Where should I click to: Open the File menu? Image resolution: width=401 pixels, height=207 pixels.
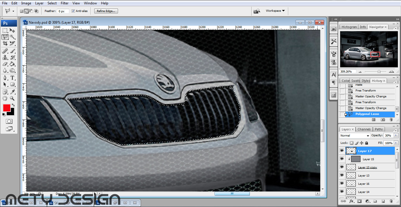coord(5,3)
